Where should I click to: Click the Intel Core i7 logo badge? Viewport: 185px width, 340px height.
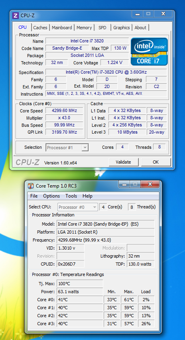(150, 52)
